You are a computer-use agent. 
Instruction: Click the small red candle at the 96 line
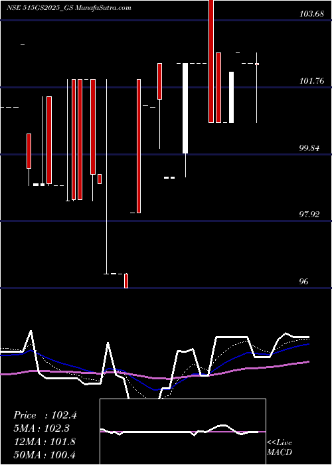coord(126,281)
